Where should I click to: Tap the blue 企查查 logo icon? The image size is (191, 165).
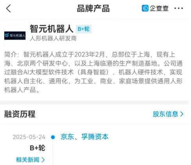click(x=145, y=8)
